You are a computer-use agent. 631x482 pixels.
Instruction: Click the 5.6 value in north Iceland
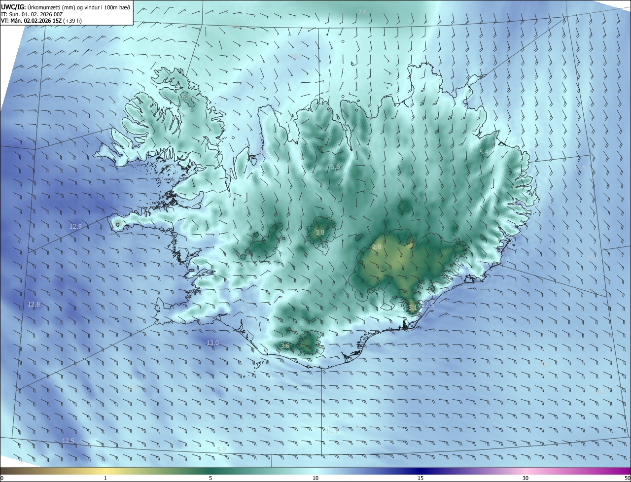coord(335,167)
